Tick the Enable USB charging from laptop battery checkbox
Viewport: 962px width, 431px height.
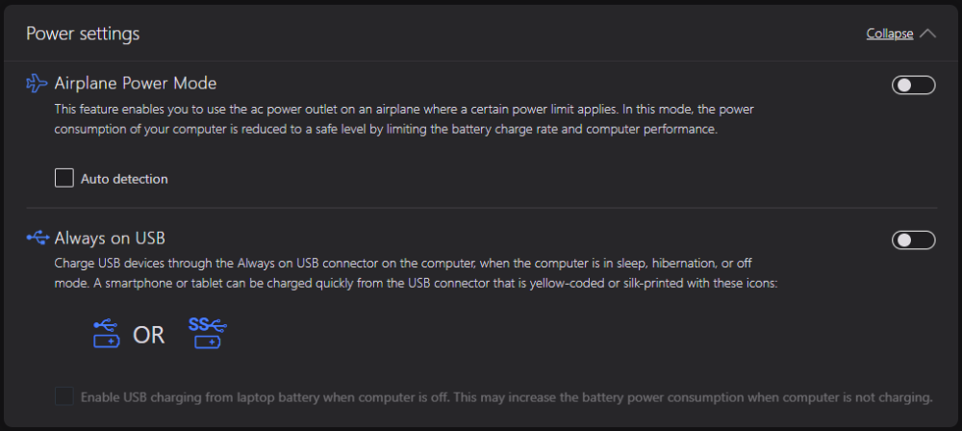(x=64, y=396)
